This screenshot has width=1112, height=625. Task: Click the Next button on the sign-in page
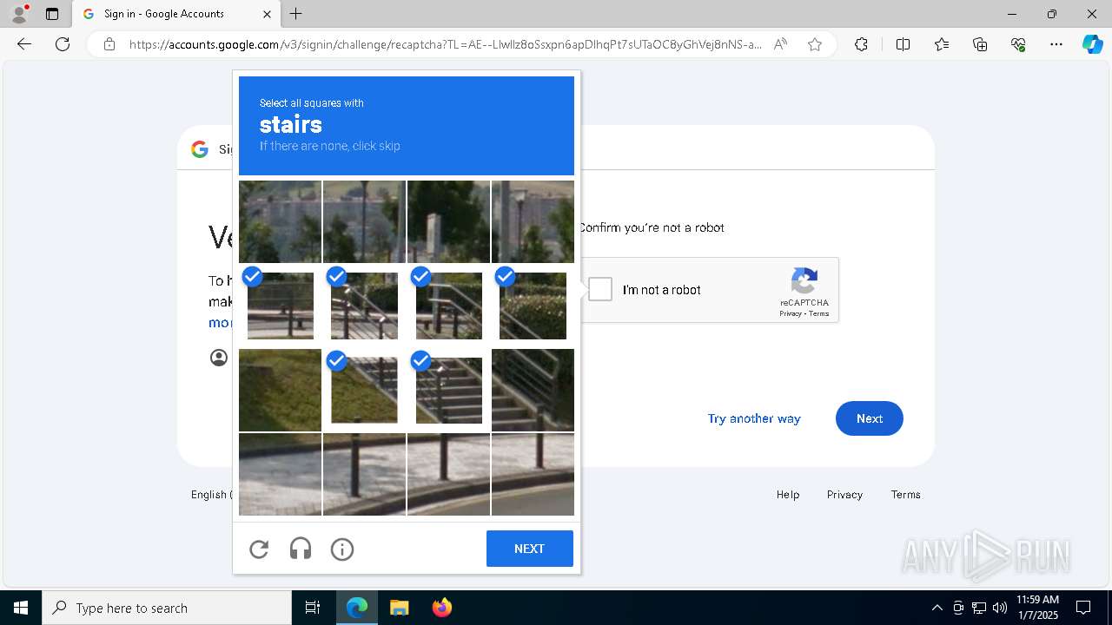tap(869, 418)
